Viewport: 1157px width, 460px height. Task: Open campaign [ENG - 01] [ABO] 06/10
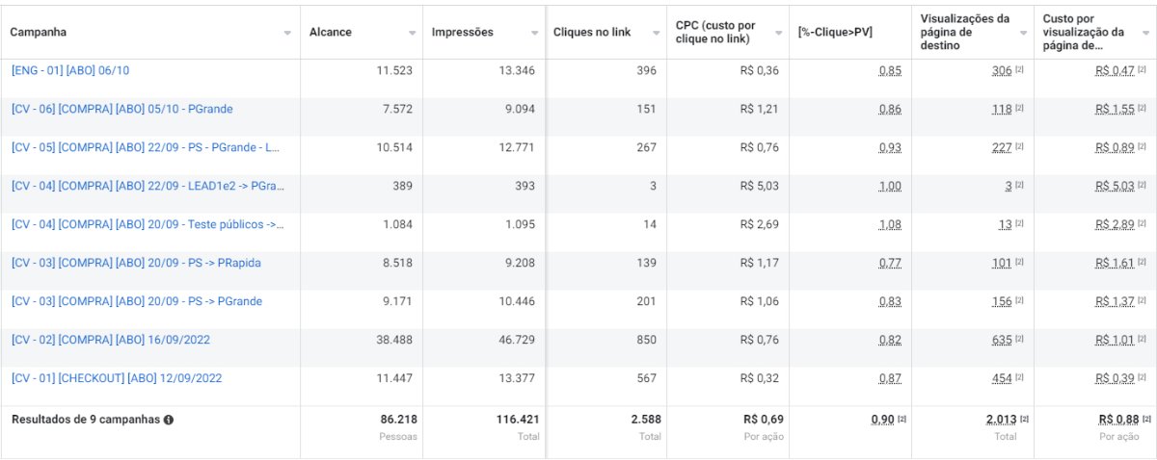coord(69,71)
